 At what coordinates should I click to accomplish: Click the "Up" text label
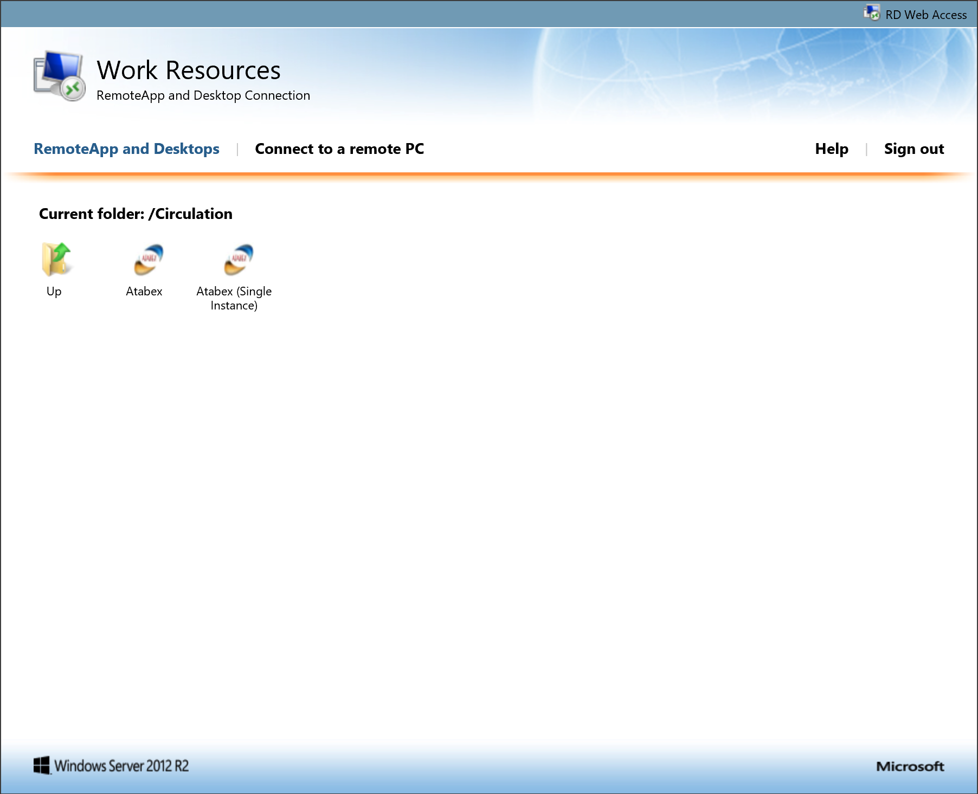54,292
